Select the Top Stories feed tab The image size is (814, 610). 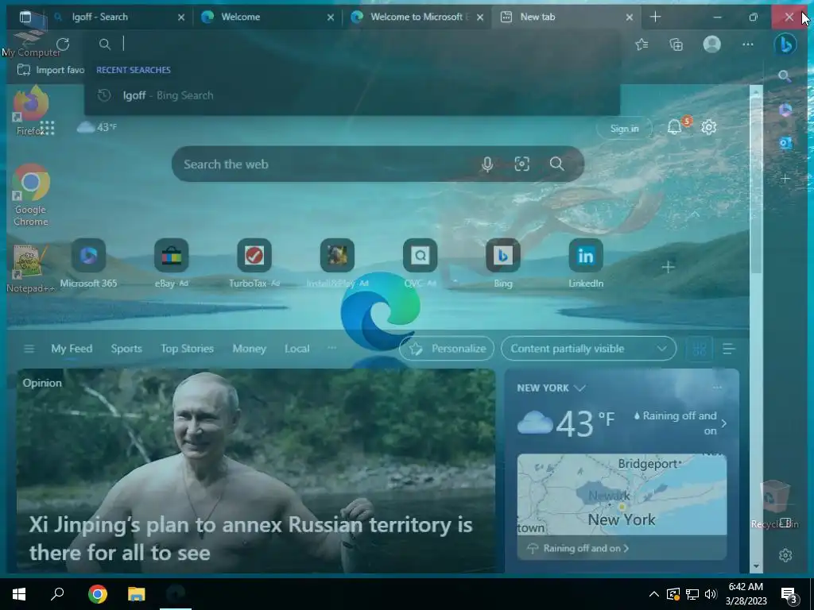coord(187,349)
